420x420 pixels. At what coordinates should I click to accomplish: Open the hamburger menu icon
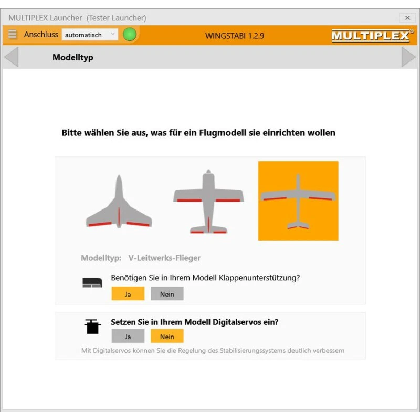12,34
